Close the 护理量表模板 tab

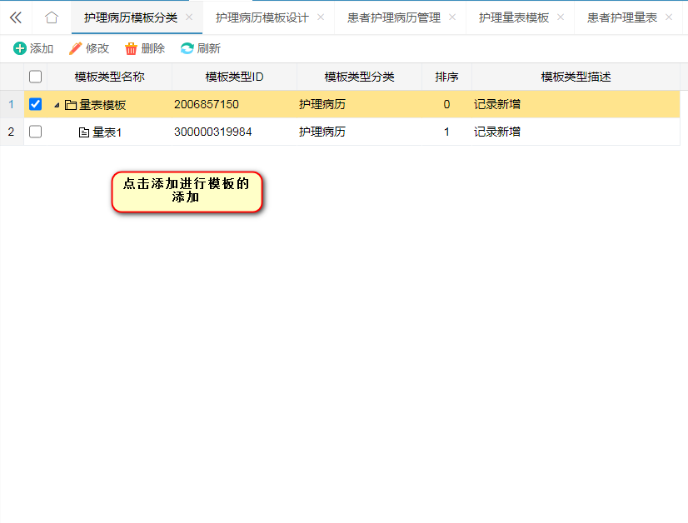(x=561, y=17)
